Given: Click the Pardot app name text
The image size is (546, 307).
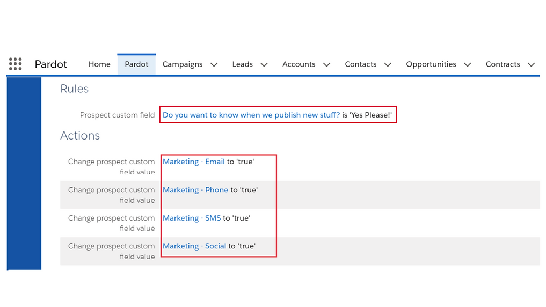Looking at the screenshot, I should 51,64.
